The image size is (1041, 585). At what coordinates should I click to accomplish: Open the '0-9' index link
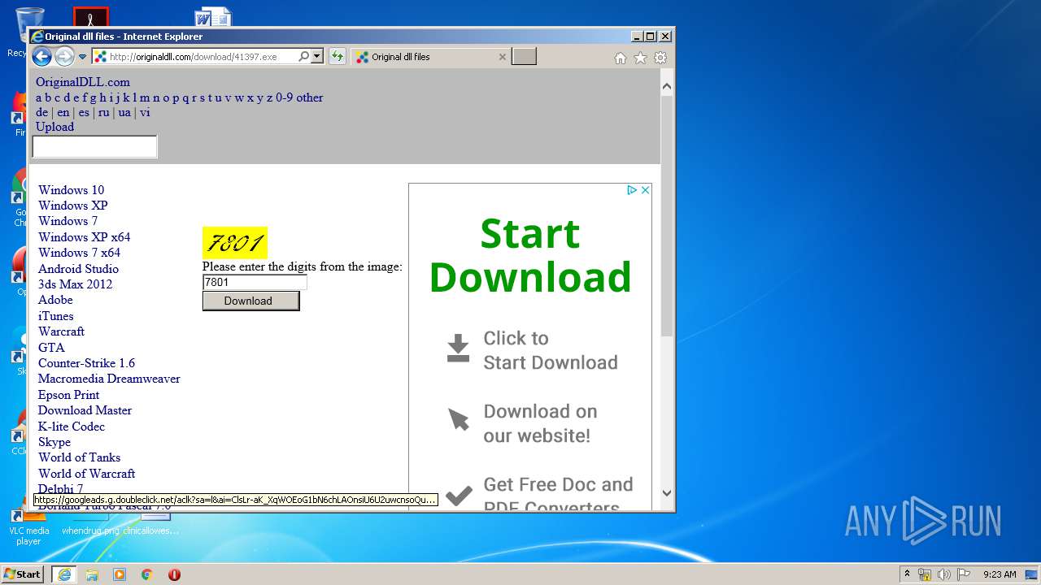(x=285, y=97)
